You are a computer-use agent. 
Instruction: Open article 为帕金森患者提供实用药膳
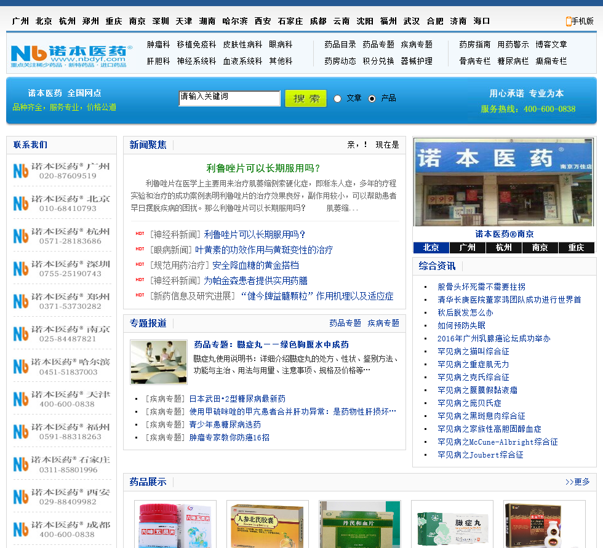256,281
